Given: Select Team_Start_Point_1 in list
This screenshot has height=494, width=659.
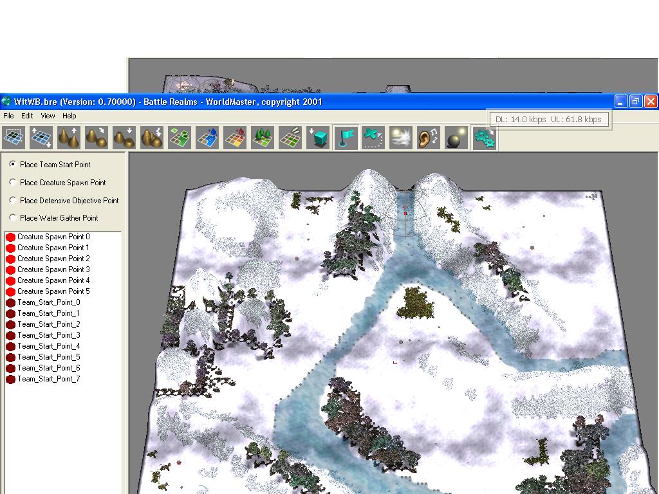Looking at the screenshot, I should (x=43, y=313).
